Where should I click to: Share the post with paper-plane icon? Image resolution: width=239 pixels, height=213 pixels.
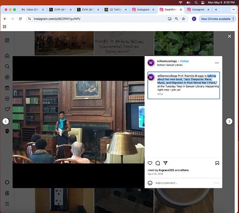(165, 163)
